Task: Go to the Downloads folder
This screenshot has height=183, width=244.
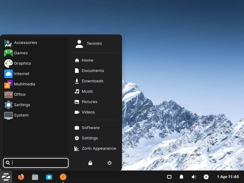Action: 92,81
